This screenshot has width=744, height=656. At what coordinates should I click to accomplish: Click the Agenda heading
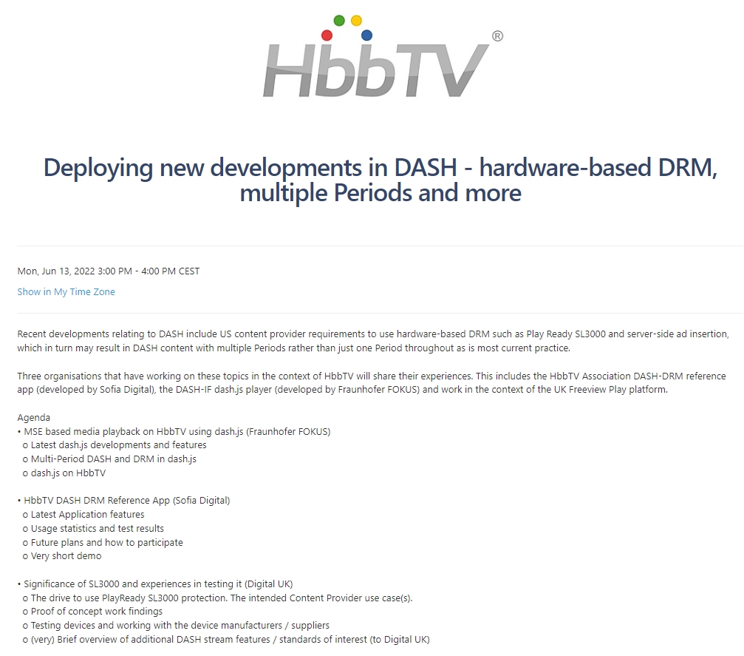pyautogui.click(x=33, y=417)
